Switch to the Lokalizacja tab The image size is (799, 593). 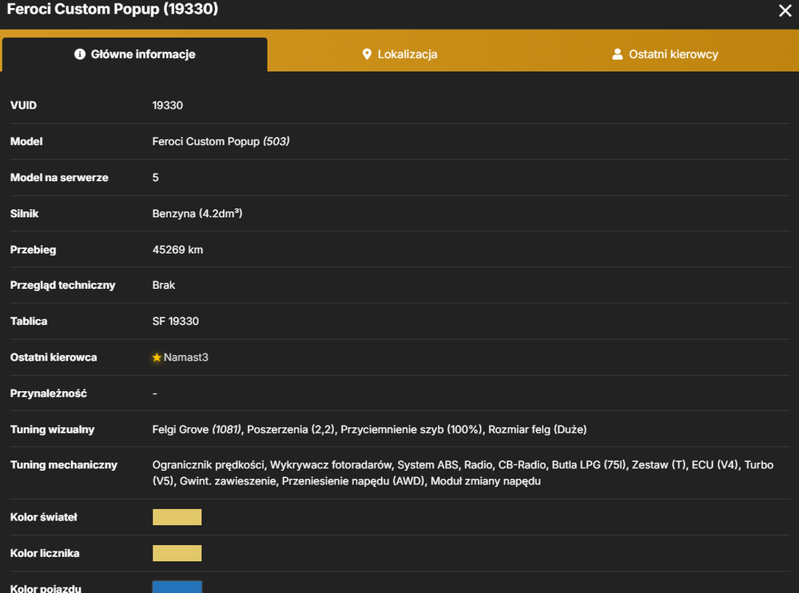coord(400,54)
